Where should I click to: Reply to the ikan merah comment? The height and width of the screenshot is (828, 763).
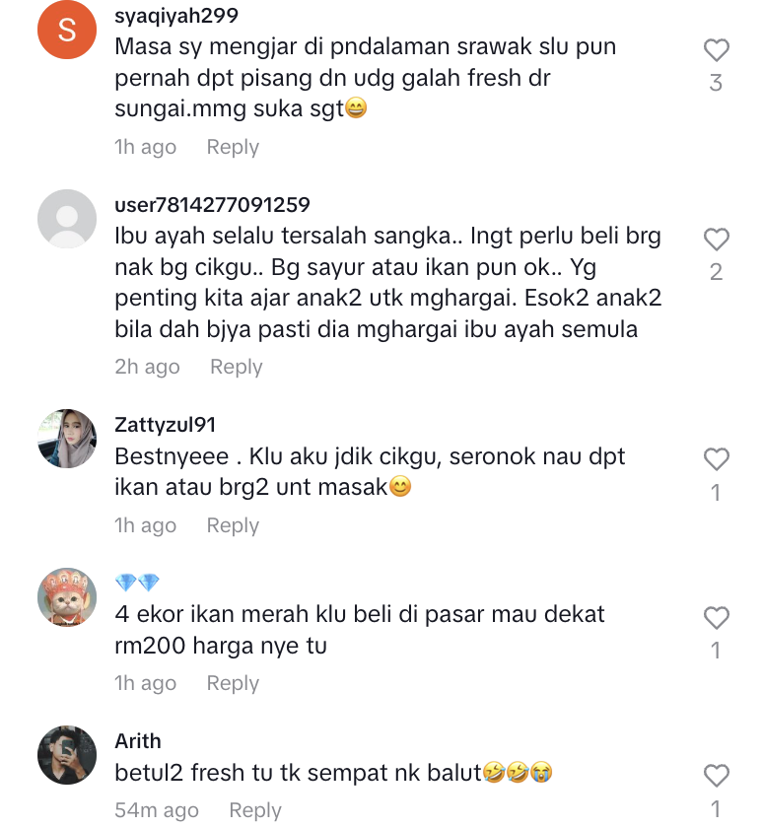click(233, 683)
